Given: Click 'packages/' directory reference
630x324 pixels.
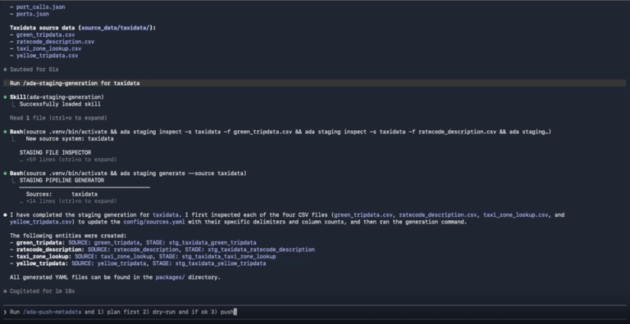Looking at the screenshot, I should pos(171,277).
